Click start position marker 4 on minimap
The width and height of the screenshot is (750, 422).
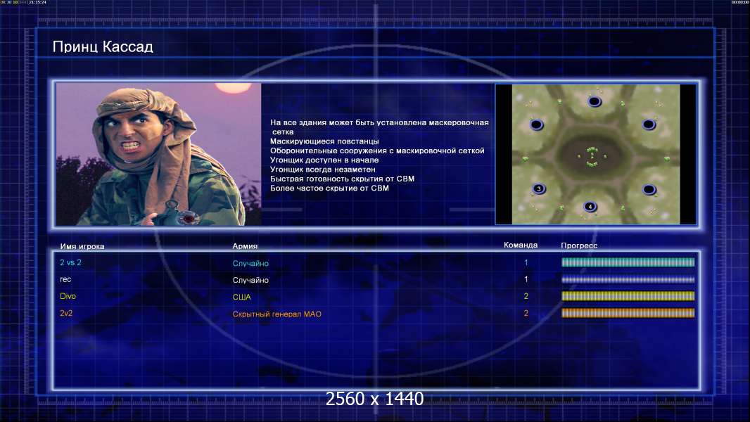point(590,207)
